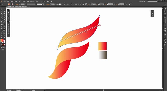Expand the opacity percentage dropdown
This screenshot has width=167, height=91.
coord(55,4)
